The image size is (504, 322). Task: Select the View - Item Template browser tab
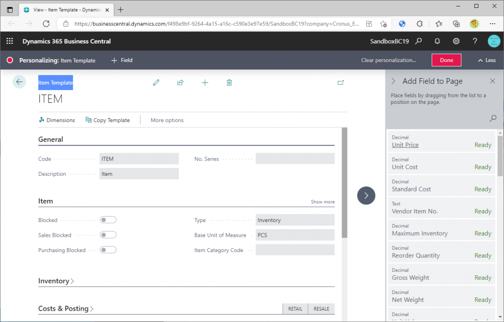click(x=67, y=10)
